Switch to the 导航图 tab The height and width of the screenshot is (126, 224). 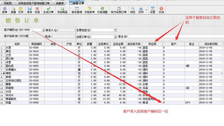click(8, 3)
